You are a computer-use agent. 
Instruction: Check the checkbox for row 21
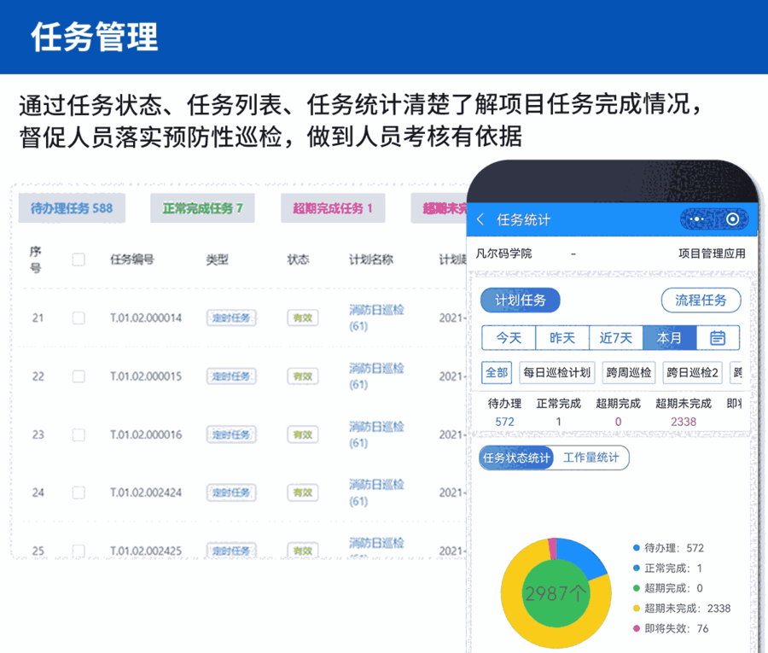[79, 318]
